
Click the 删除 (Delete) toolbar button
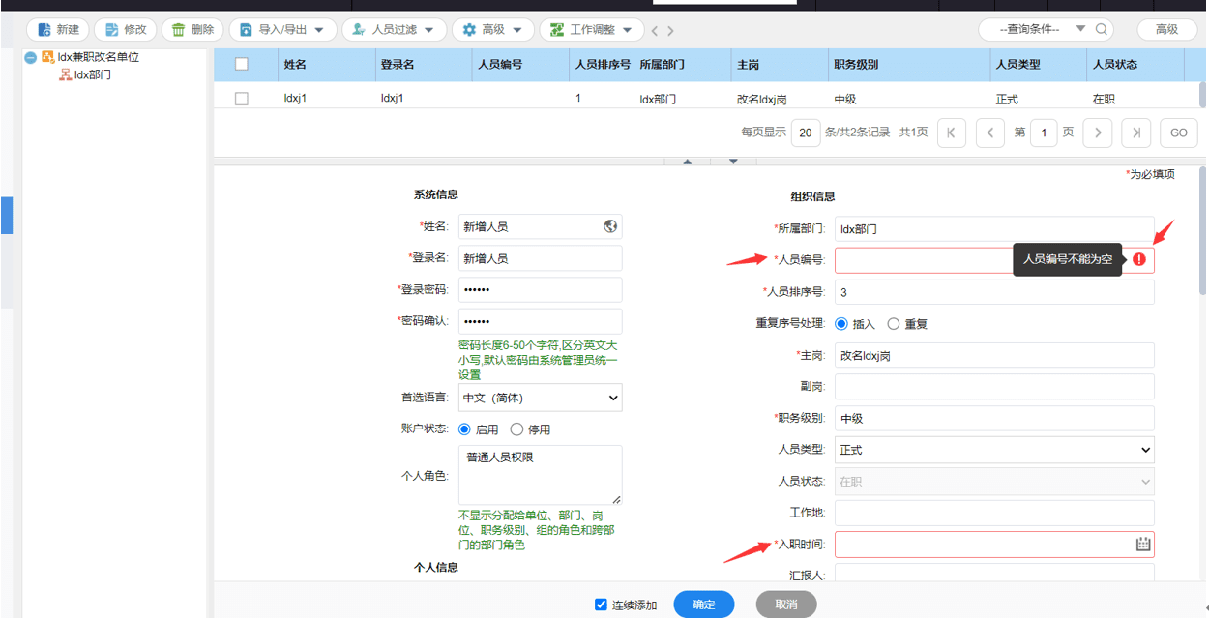(192, 30)
